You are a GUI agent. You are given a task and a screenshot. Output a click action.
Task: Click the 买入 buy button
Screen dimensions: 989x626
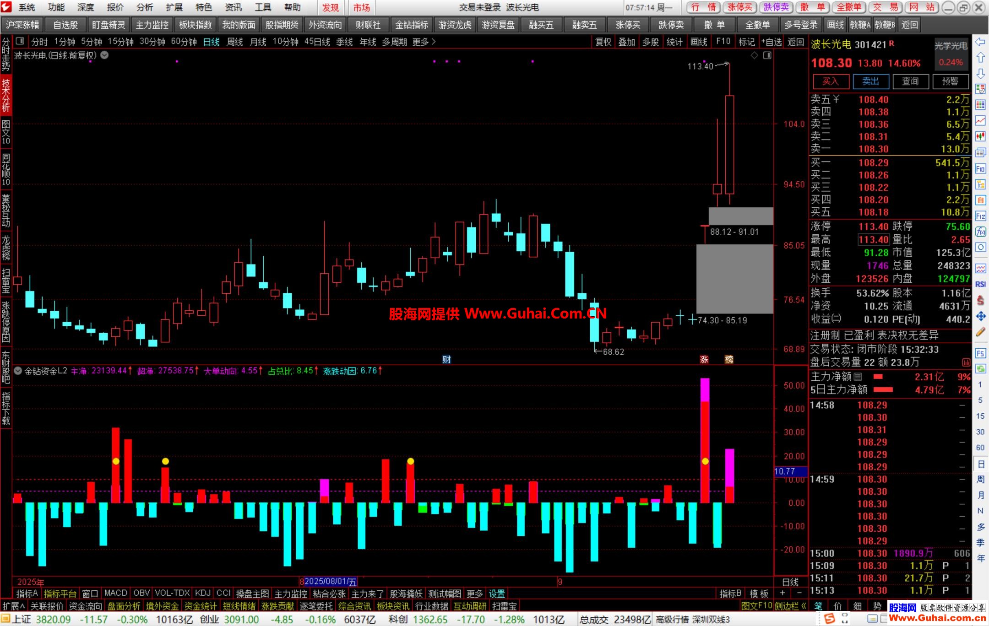pos(831,81)
